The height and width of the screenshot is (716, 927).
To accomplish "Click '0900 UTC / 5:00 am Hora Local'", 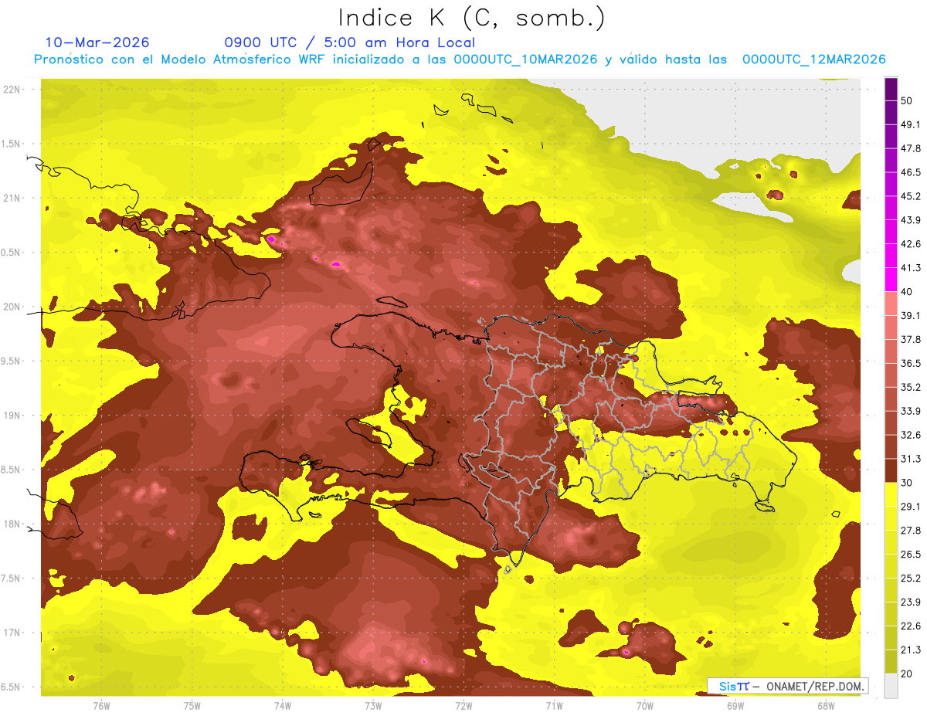I will tap(350, 42).
